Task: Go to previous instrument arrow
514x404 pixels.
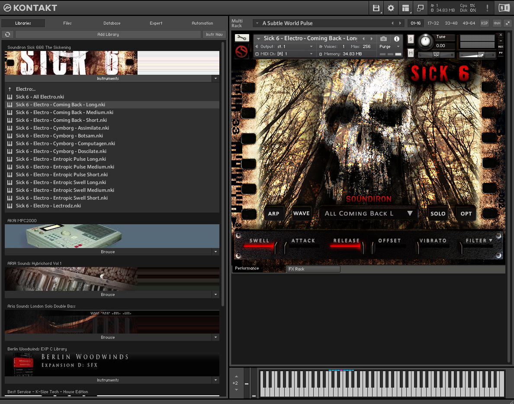Action: (363, 38)
